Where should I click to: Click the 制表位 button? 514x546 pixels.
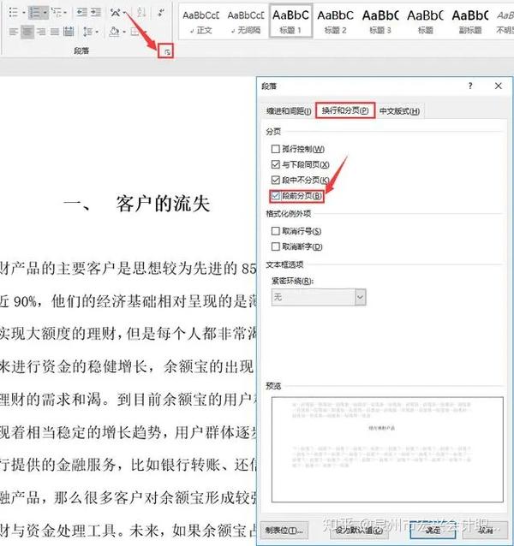284,531
